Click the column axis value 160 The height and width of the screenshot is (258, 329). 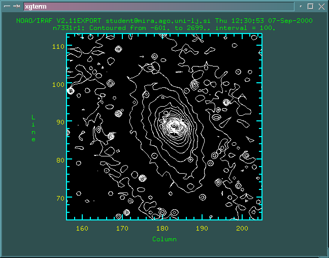point(82,229)
